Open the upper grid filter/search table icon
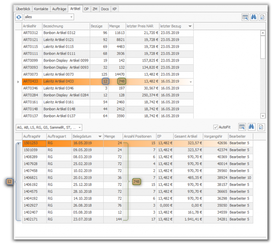Viewport: 272px width, 244px height. click(245, 17)
